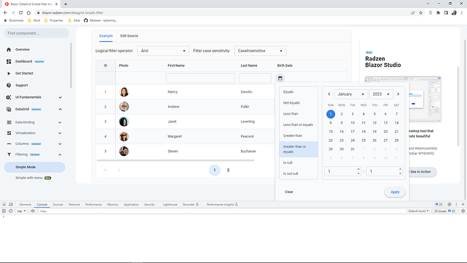Click the DevTools inspect element icon
467x263 pixels.
pos(4,205)
